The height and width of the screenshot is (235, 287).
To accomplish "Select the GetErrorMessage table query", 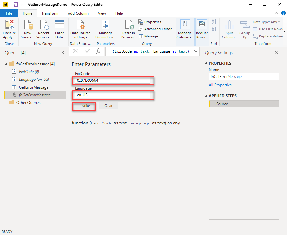I will tap(34, 87).
